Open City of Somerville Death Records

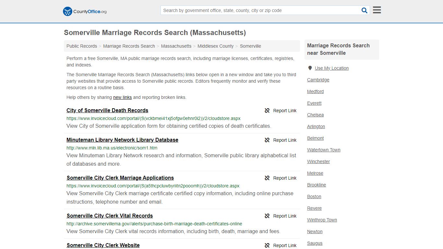[x=107, y=110]
